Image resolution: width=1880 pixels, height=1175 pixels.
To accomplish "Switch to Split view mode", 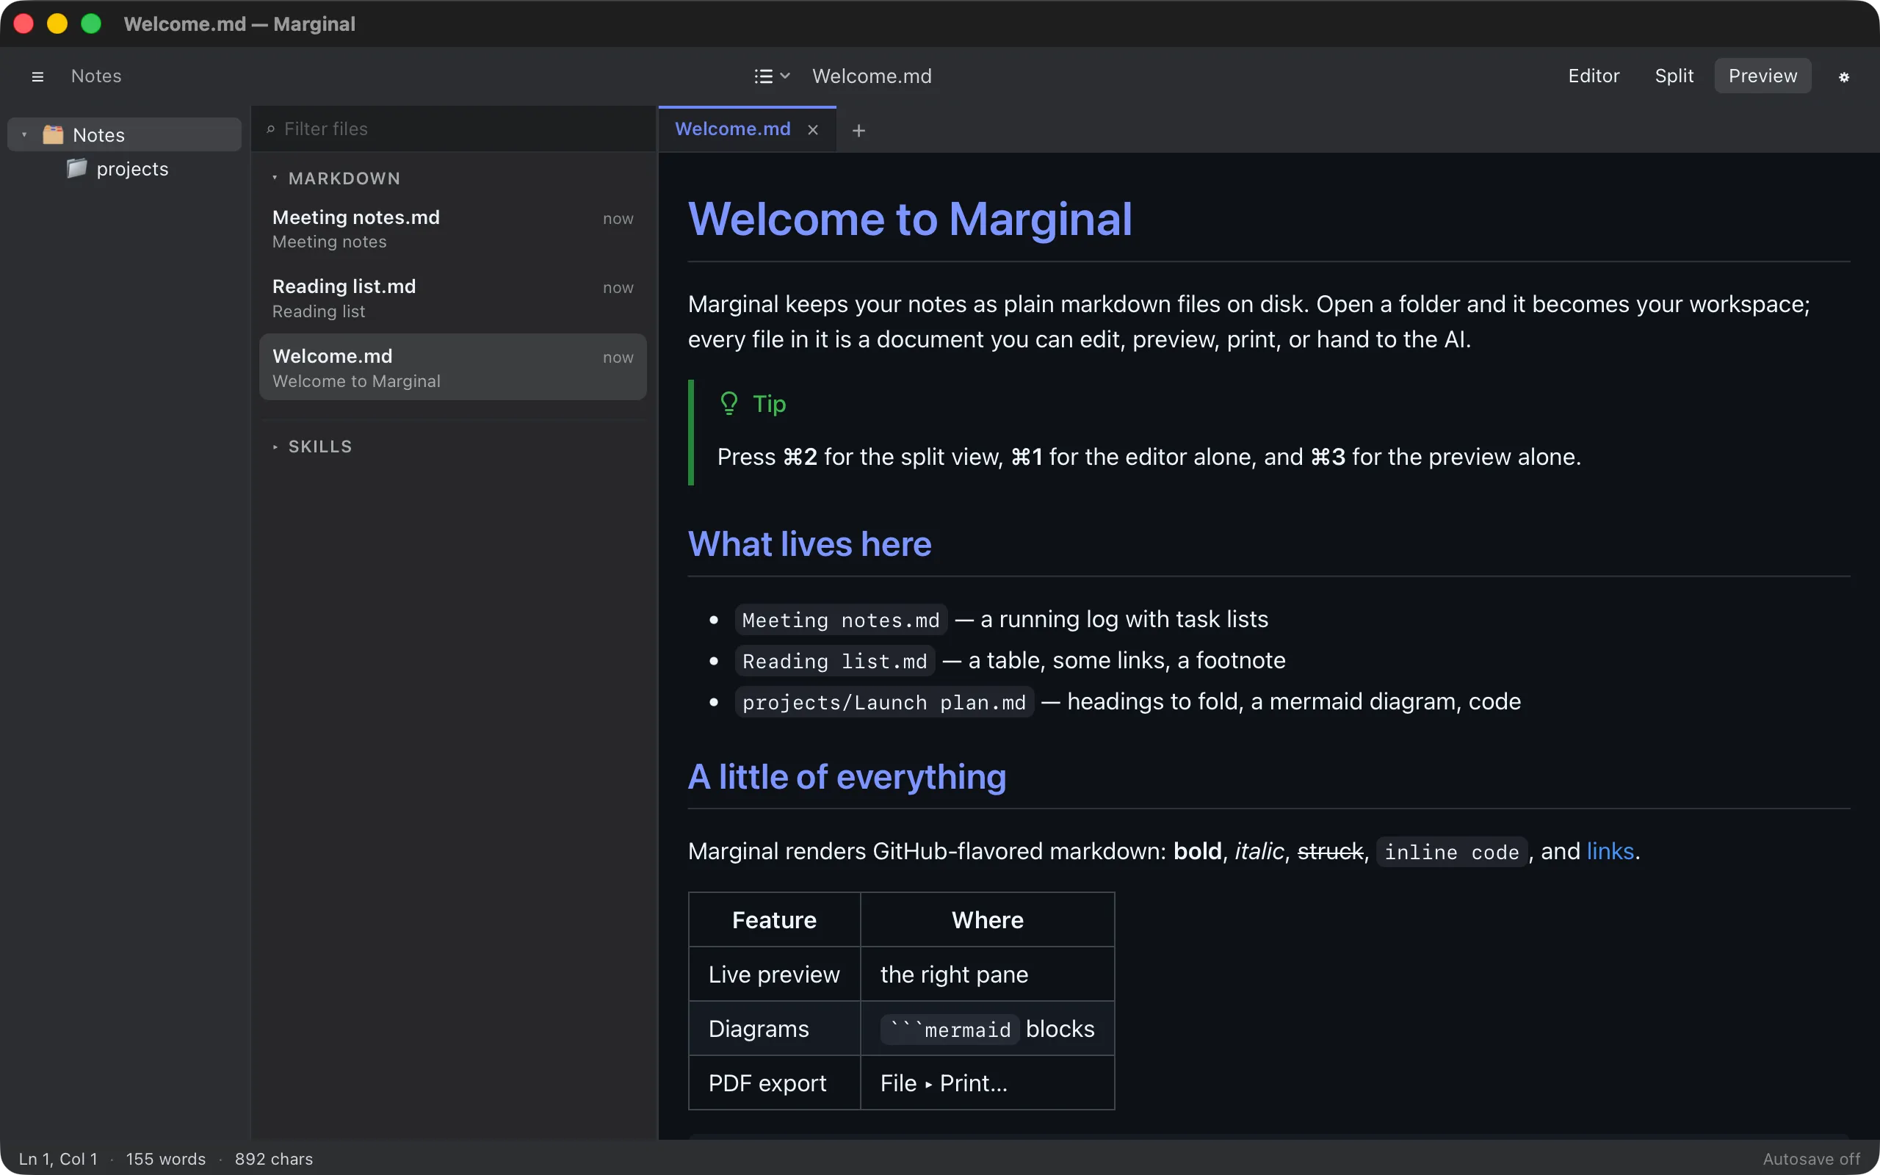I will 1674,76.
